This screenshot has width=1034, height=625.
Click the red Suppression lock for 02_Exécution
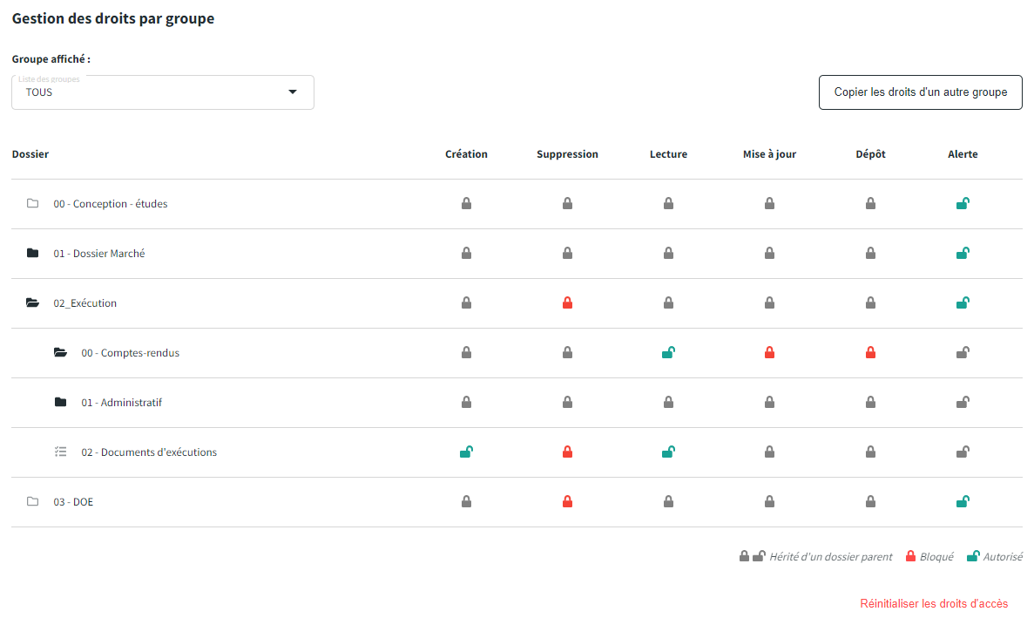point(567,303)
